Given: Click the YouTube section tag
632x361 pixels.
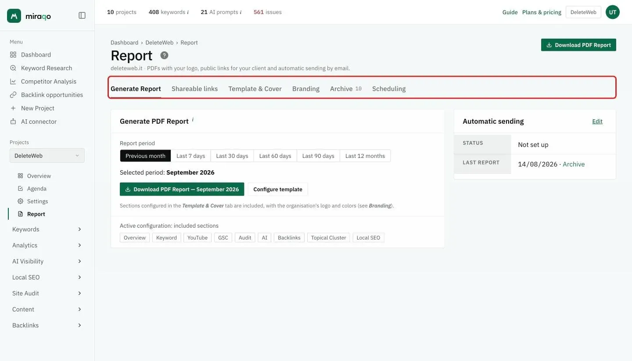Looking at the screenshot, I should [x=197, y=238].
